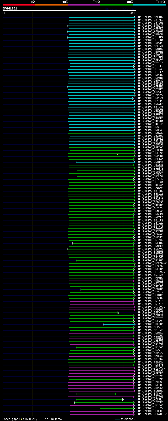This screenshot has width=168, height=421.
Task: Click the purple ~60% identity legend segment
Action: click(x=84, y=5)
